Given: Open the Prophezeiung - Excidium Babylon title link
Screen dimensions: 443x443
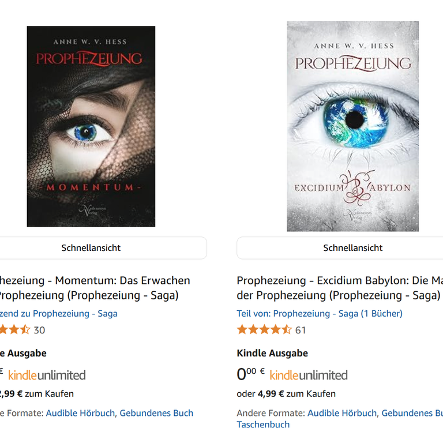Looking at the screenshot, I should click(x=340, y=288).
